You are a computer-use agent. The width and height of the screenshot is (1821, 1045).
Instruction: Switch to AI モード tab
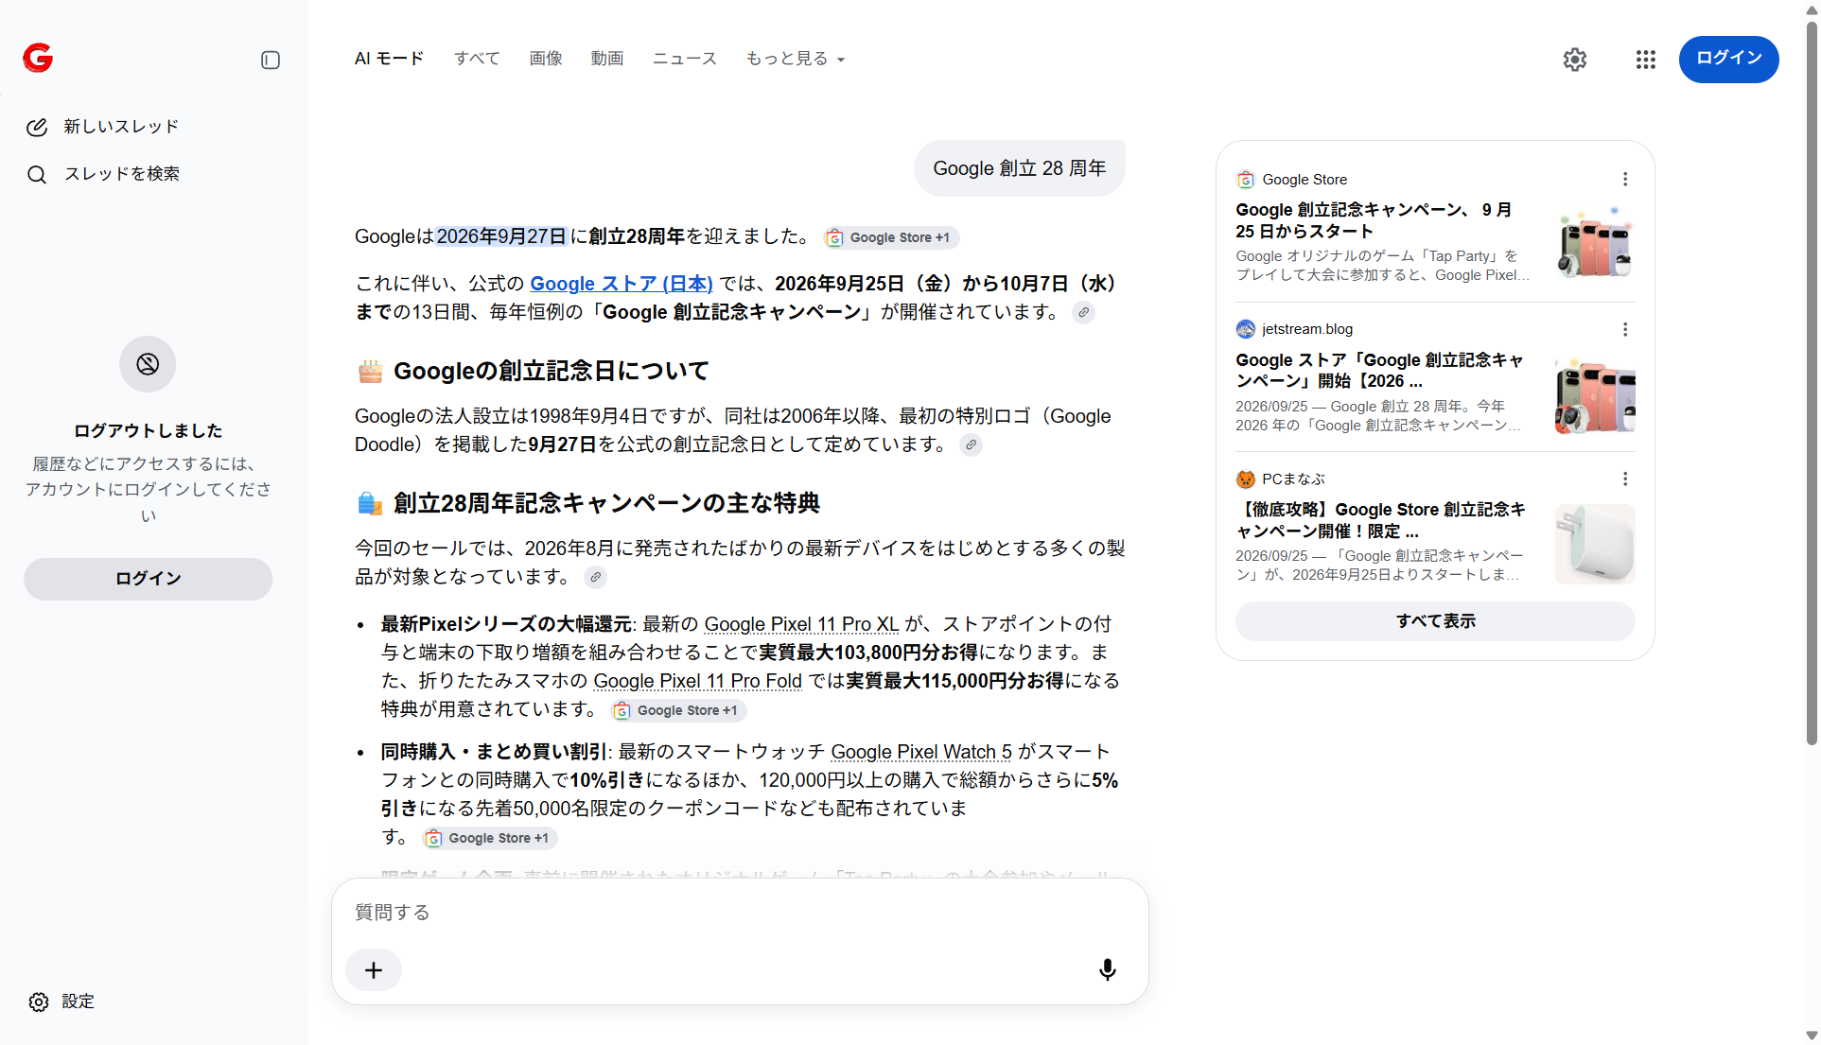pyautogui.click(x=389, y=59)
